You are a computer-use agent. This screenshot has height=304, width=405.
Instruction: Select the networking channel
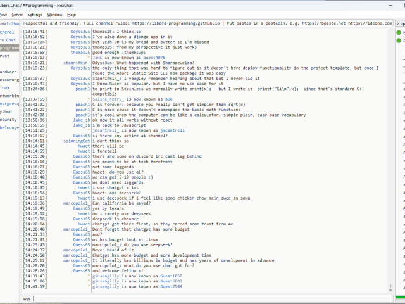pos(9,96)
